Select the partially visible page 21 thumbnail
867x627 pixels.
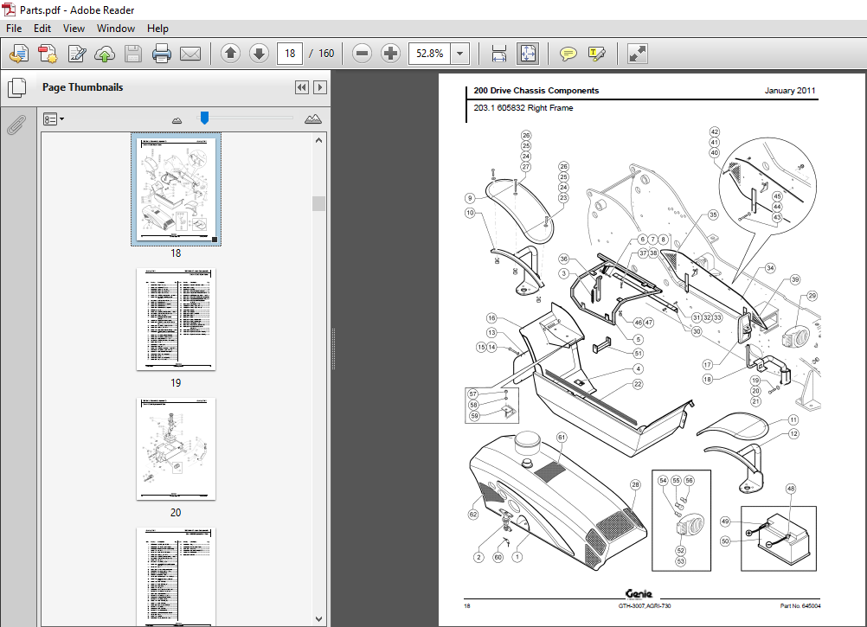click(x=176, y=577)
